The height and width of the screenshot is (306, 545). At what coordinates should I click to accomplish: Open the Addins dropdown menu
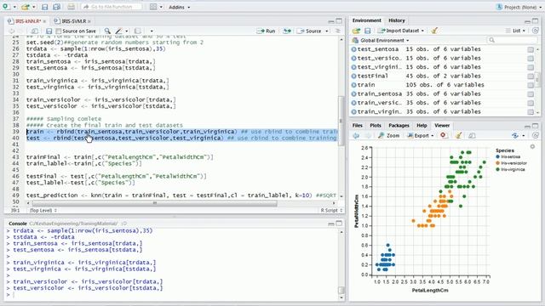[x=180, y=7]
